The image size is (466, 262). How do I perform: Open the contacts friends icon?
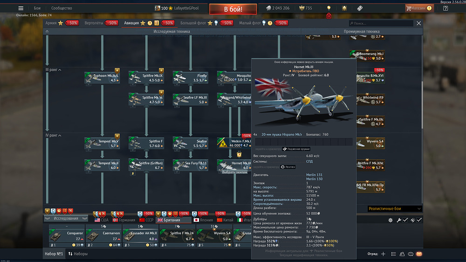[402, 254]
